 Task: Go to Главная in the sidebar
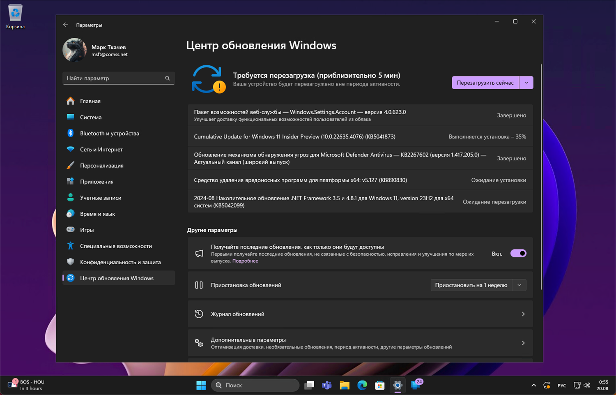[119, 101]
